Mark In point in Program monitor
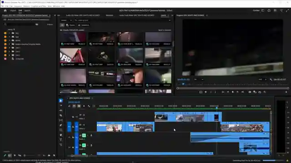The height and width of the screenshot is (163, 291). [x=211, y=92]
